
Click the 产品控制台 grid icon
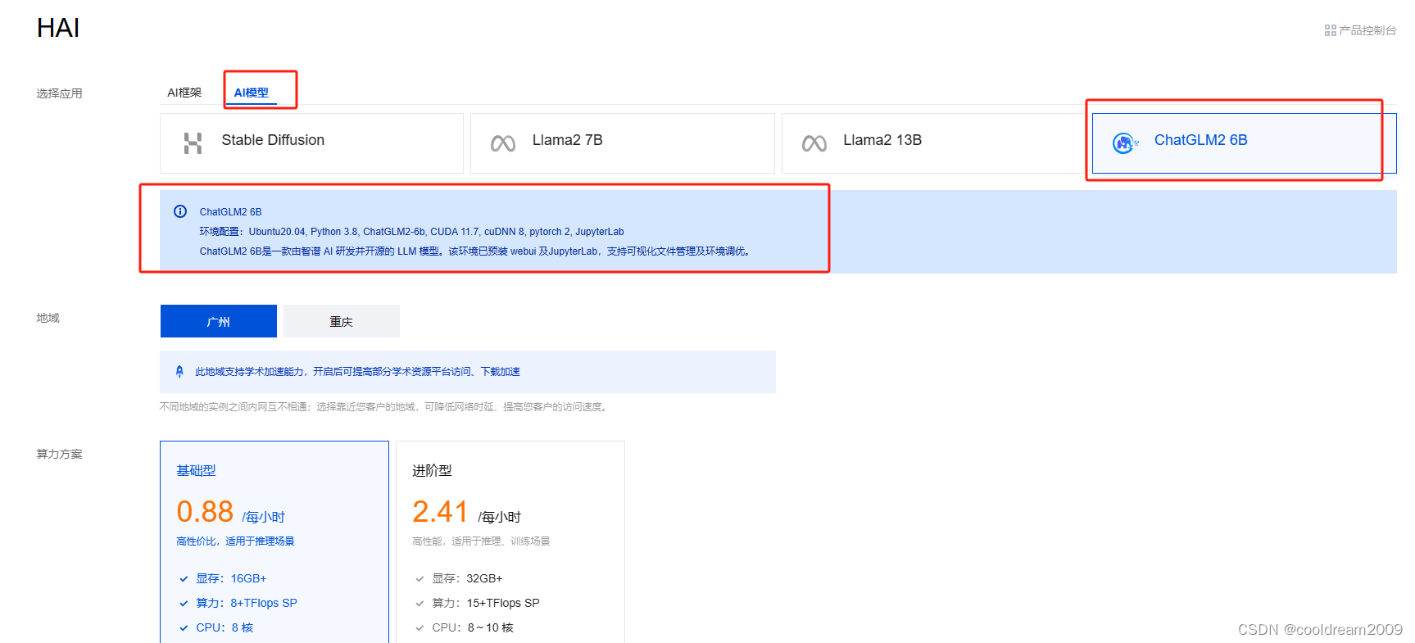1330,30
